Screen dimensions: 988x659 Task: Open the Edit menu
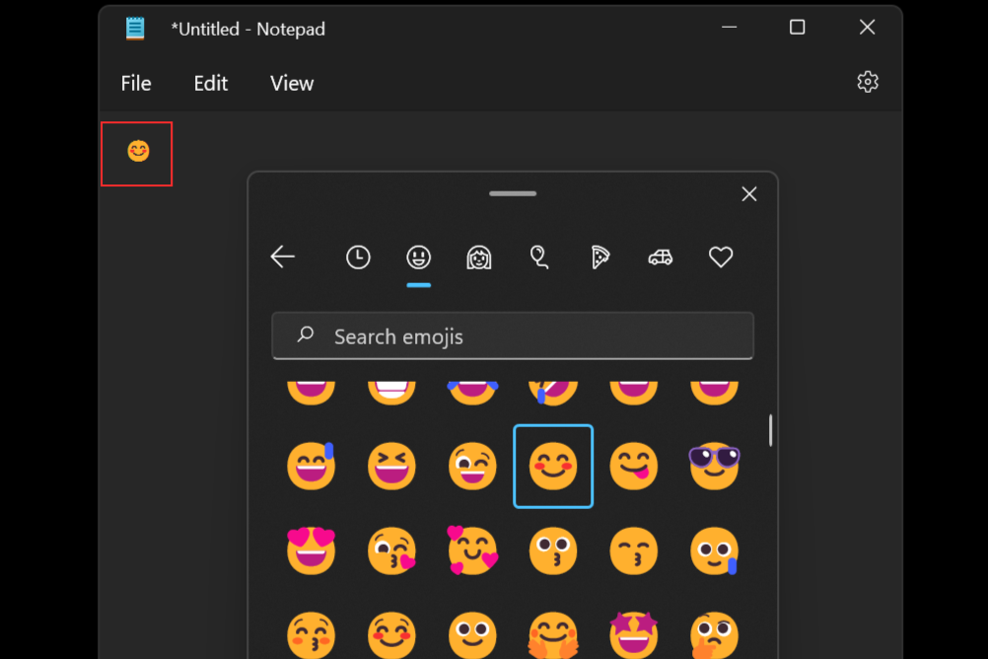(210, 84)
